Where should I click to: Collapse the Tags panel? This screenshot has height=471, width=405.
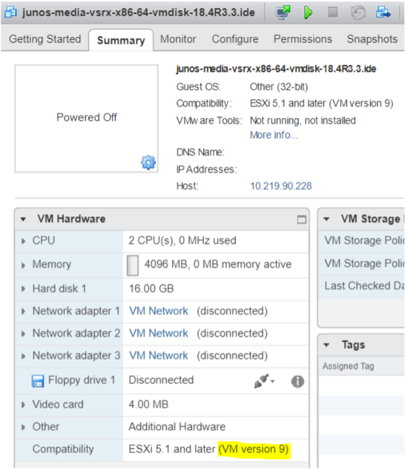[326, 345]
